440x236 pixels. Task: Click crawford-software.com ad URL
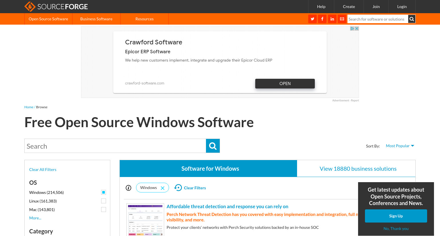pyautogui.click(x=145, y=83)
